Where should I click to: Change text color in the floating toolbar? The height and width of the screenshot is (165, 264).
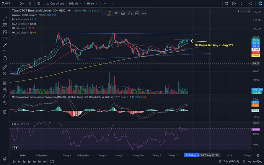[x=109, y=13]
